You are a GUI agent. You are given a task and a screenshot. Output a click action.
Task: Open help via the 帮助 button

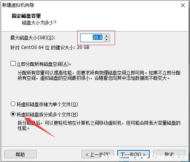tap(20, 154)
